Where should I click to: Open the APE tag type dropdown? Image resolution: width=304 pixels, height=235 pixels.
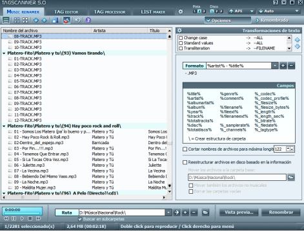252,11
